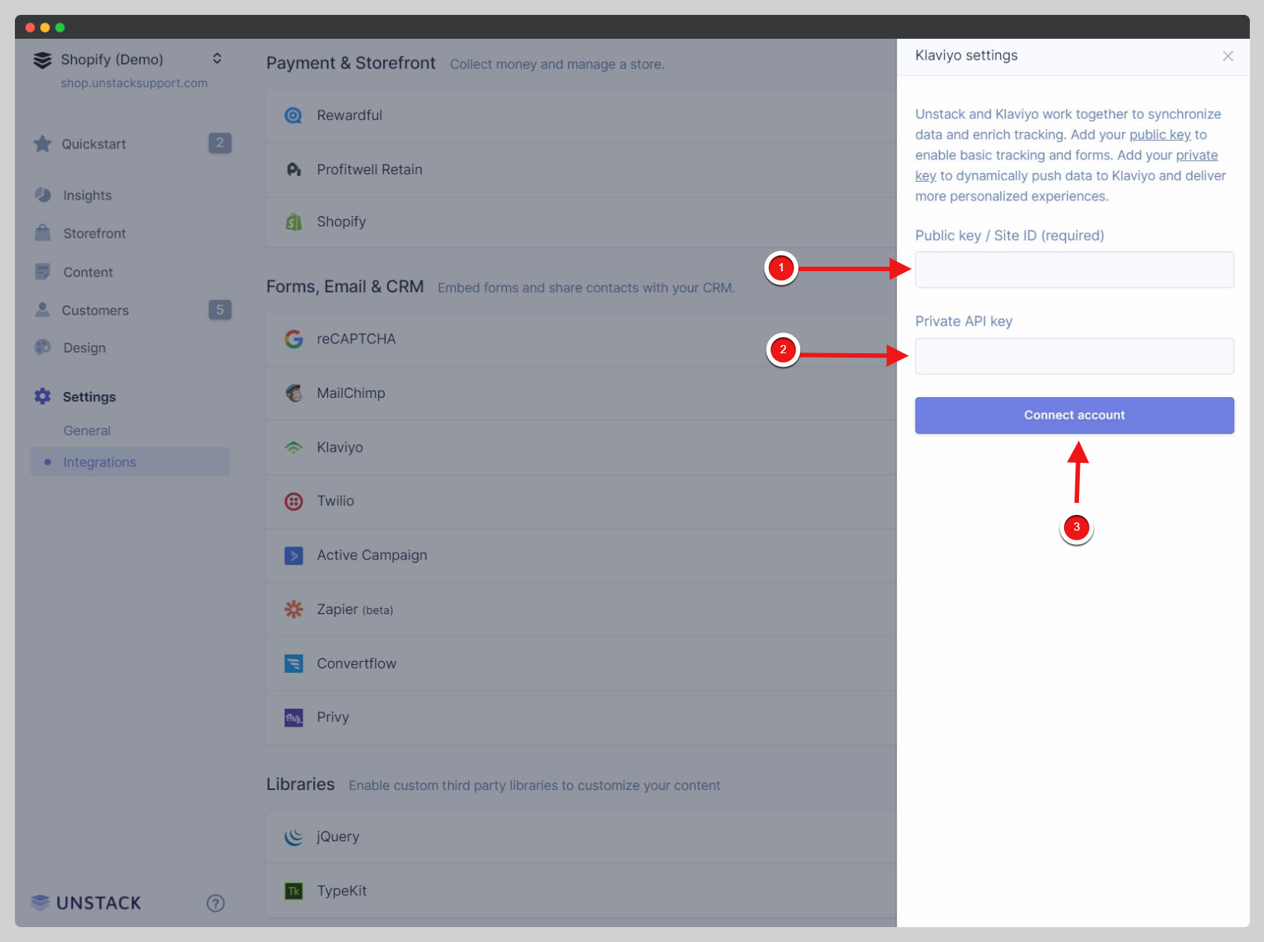
Task: Open Customers in the sidebar
Action: (95, 310)
